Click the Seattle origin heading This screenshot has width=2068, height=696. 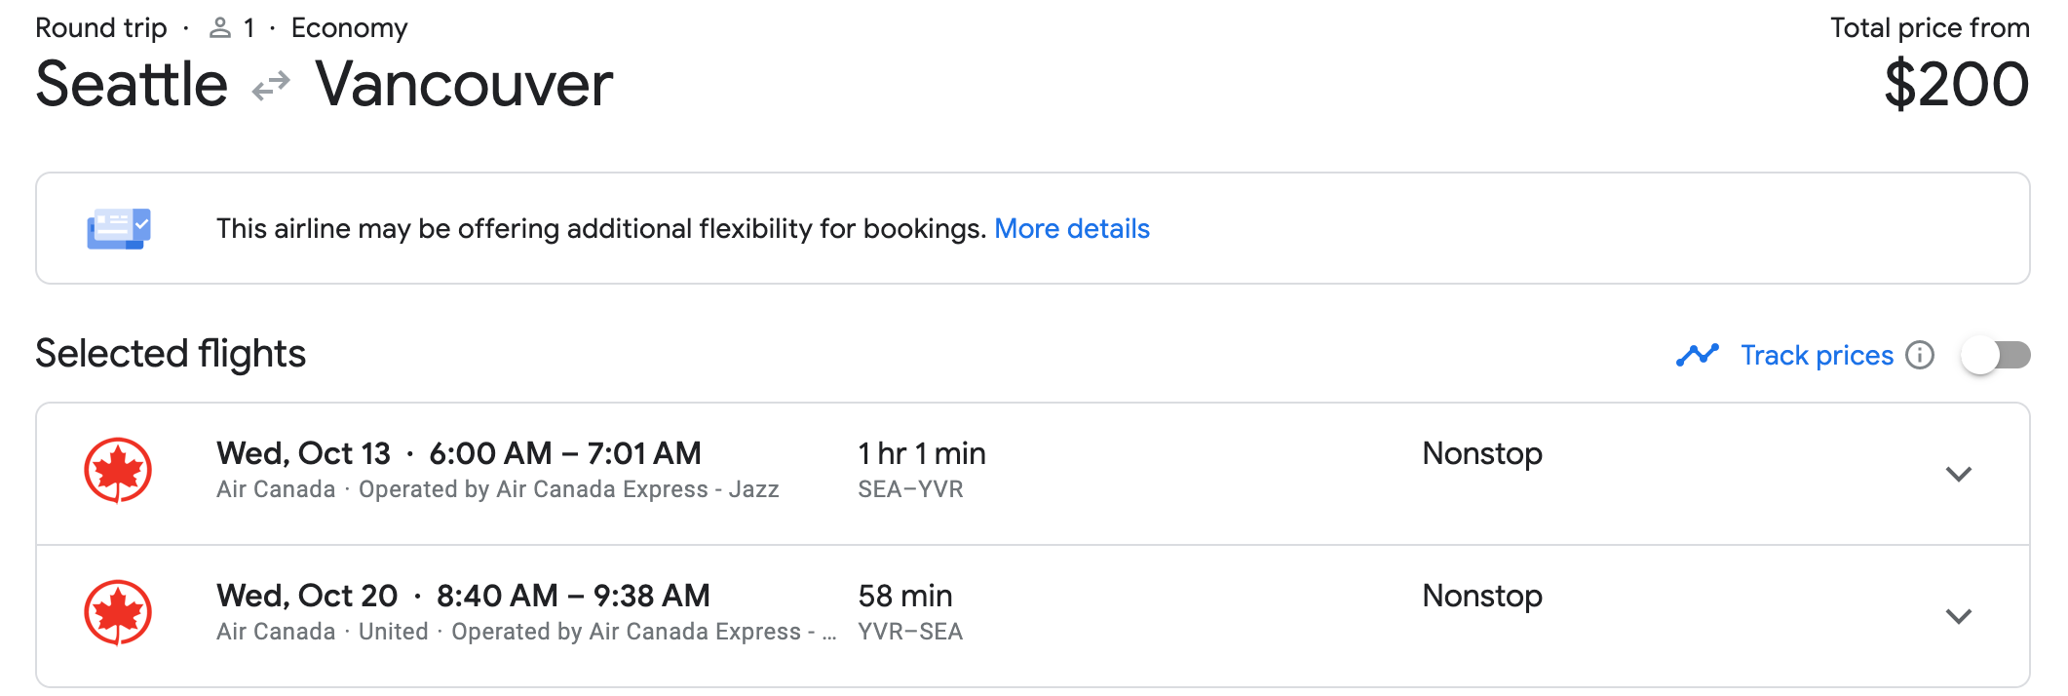[x=132, y=85]
